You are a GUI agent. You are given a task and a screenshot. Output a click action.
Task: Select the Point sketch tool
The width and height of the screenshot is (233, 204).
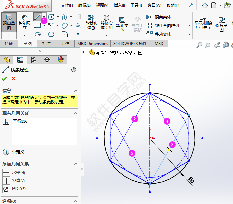click(78, 34)
